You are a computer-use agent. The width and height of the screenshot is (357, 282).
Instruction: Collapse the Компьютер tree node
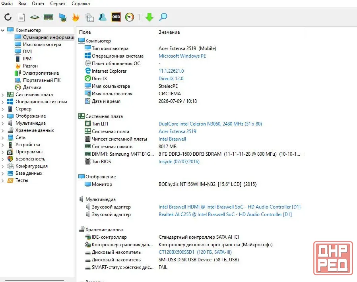pos(3,30)
